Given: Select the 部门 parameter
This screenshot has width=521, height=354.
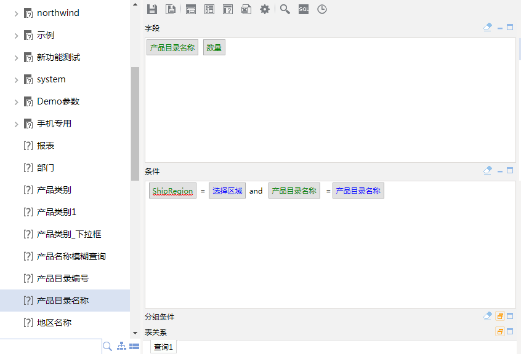Looking at the screenshot, I should [46, 168].
